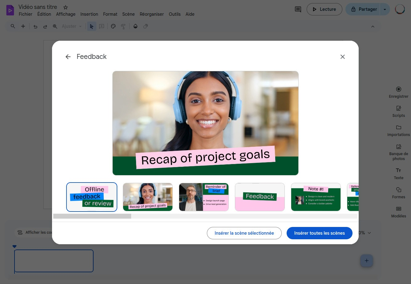Open the Enregistrer recording panel
This screenshot has height=284, width=411.
(398, 92)
